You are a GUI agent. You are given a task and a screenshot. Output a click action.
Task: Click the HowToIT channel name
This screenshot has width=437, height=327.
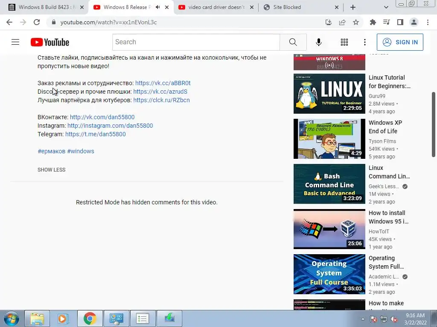coord(379,232)
